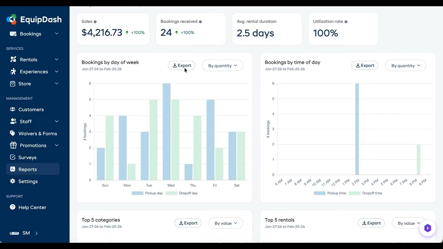Image resolution: width=443 pixels, height=249 pixels.
Task: Click the Utilization rate info icon
Action: pos(346,21)
